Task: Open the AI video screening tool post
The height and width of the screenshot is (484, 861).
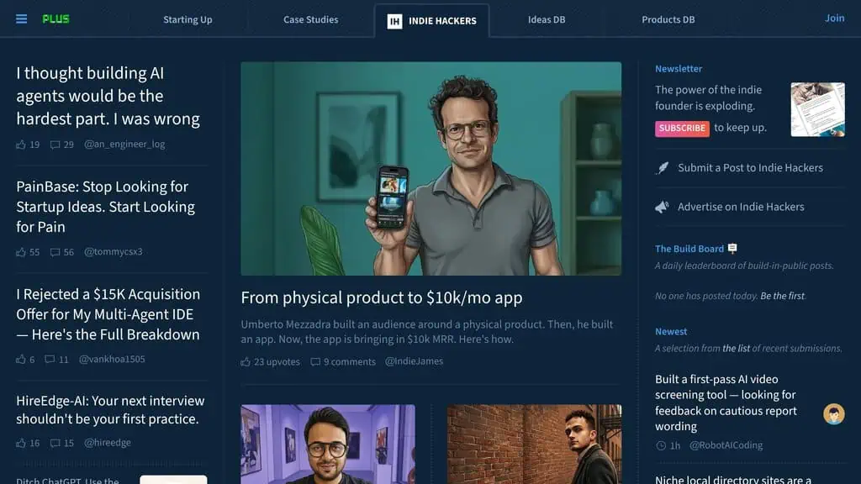Action: pyautogui.click(x=726, y=402)
